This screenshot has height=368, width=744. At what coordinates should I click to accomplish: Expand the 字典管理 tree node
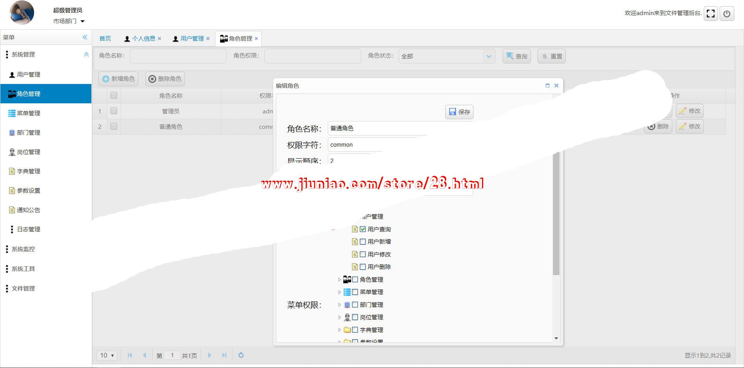[x=339, y=330]
